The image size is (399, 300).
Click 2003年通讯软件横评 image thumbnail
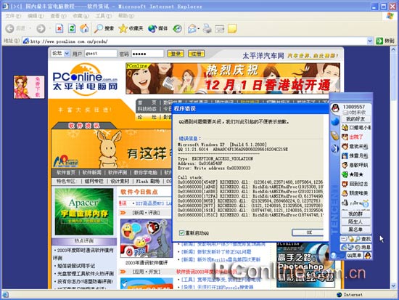147,238
